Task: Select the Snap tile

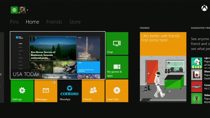Action: [x=117, y=43]
